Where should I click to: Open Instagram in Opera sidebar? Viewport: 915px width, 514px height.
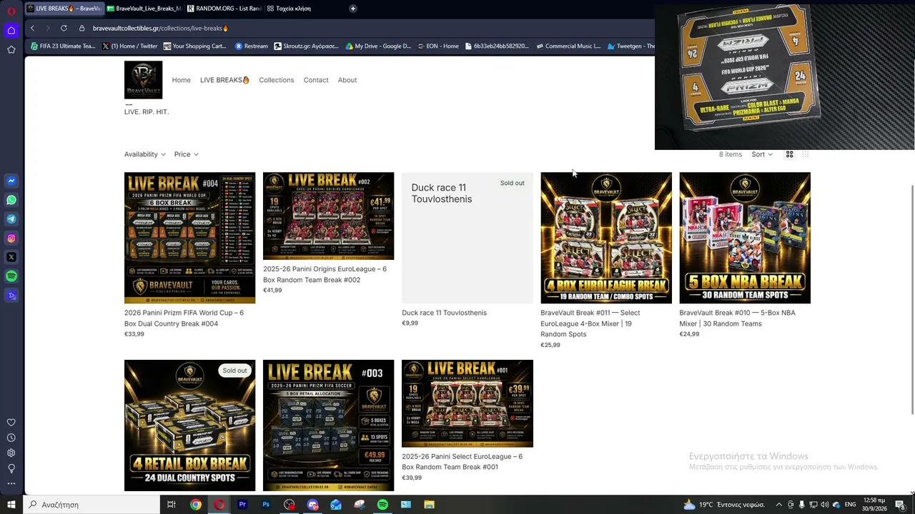tap(11, 238)
